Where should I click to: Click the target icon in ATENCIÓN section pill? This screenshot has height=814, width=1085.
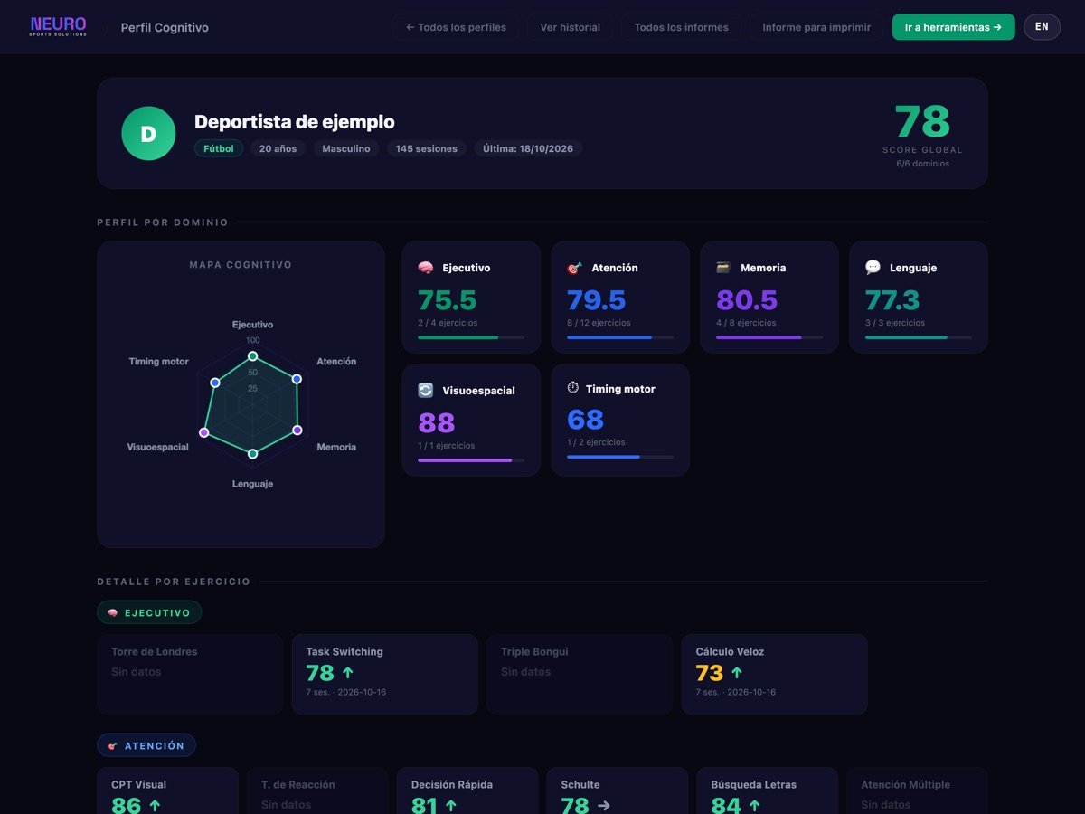(x=113, y=746)
